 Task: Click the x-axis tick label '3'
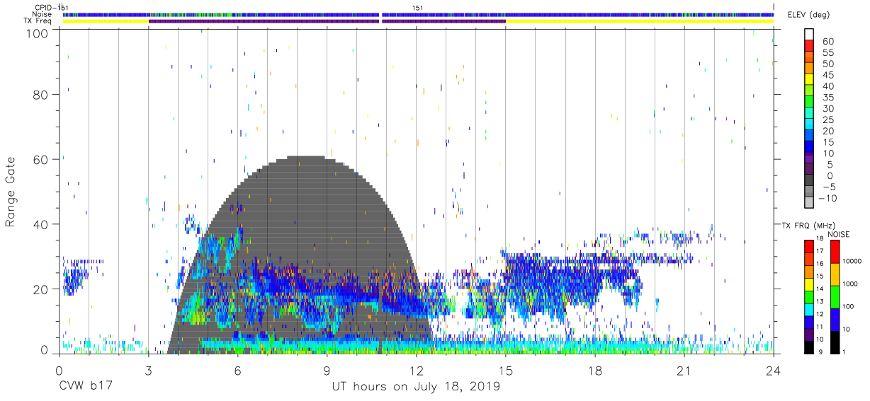[148, 371]
